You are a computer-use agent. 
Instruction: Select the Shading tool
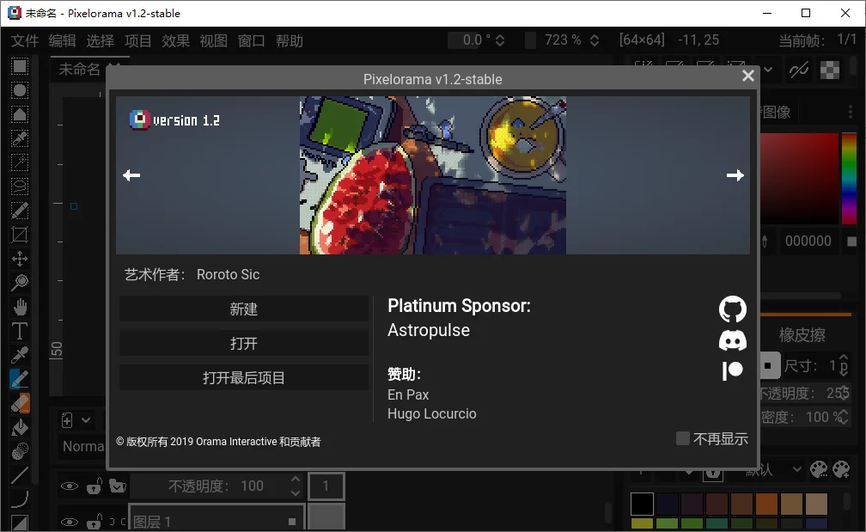[x=19, y=451]
